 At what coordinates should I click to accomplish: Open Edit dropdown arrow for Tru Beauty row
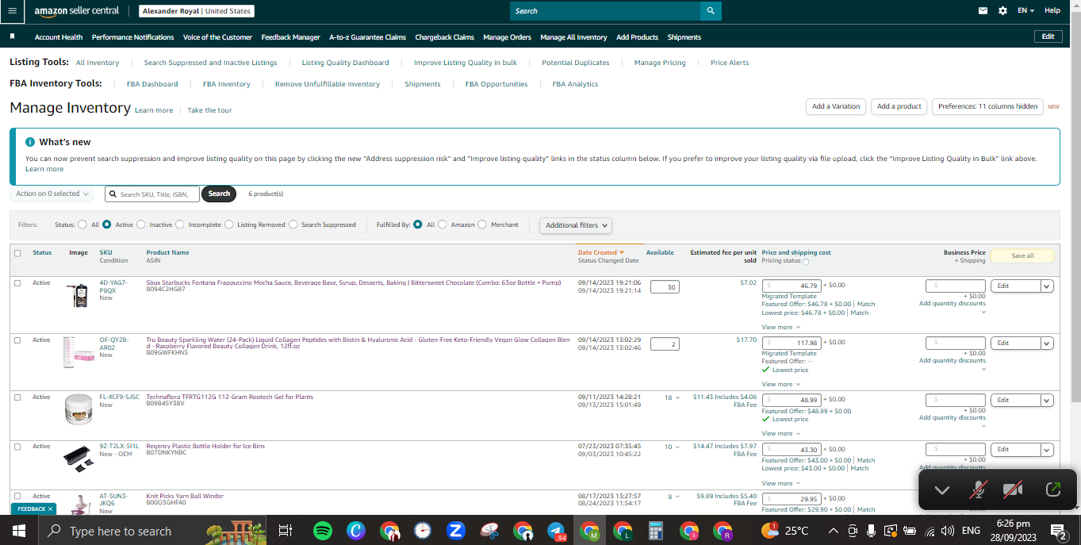click(1047, 343)
